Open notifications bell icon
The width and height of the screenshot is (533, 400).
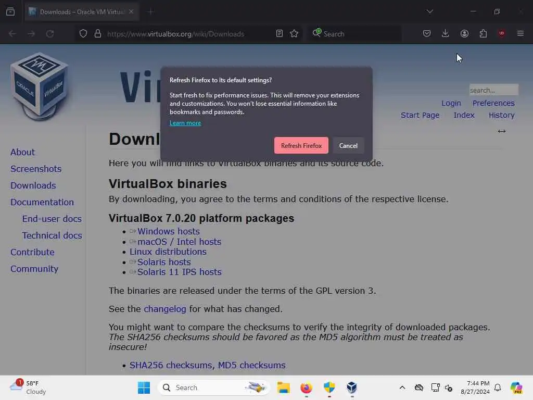498,387
